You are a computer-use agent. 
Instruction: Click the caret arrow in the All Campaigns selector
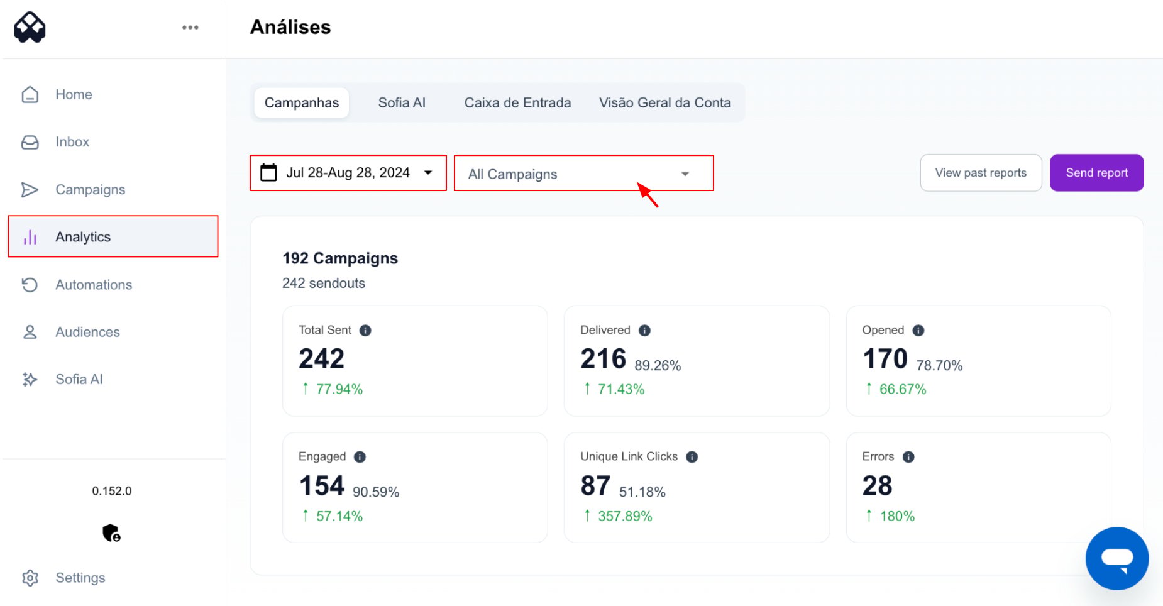coord(685,174)
